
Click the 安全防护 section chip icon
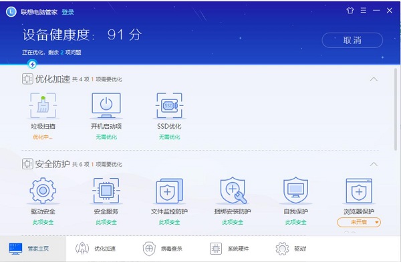pyautogui.click(x=27, y=164)
